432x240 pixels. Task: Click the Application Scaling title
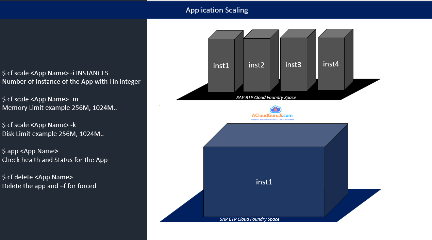(x=217, y=10)
